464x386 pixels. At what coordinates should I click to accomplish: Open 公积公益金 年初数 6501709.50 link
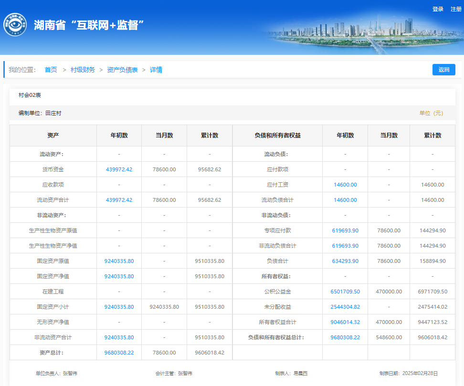tap(345, 292)
